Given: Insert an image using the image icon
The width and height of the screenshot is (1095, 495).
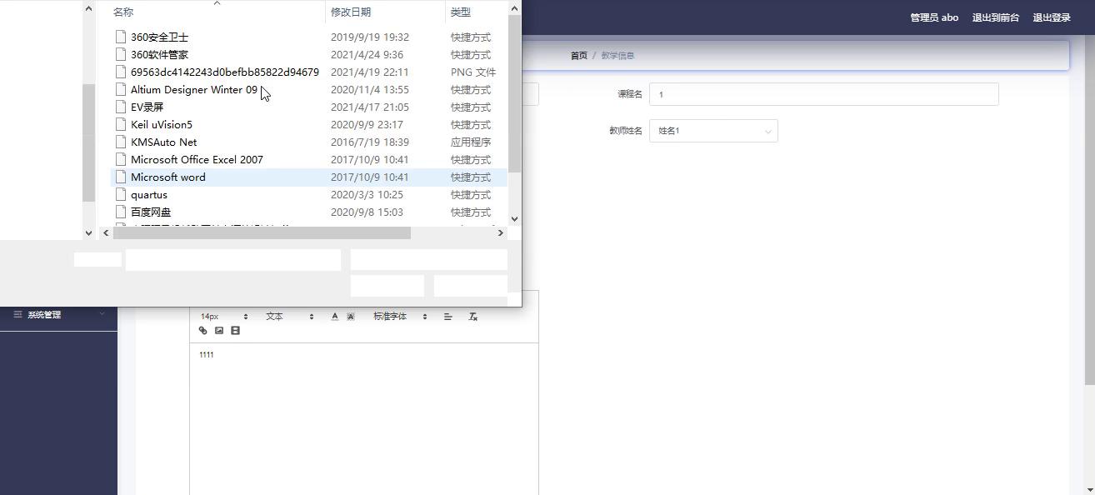Looking at the screenshot, I should pyautogui.click(x=219, y=331).
